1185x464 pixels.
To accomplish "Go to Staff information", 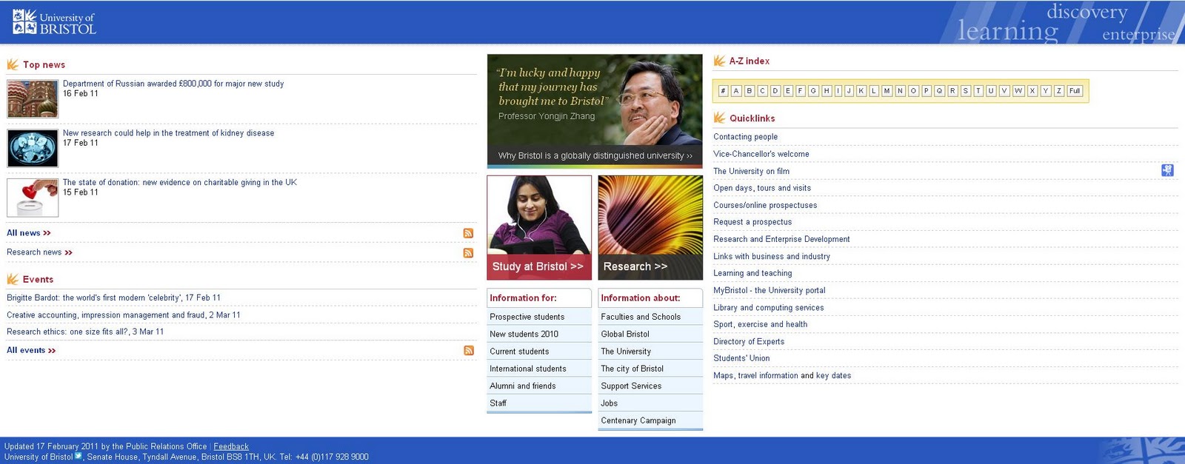I will [498, 403].
